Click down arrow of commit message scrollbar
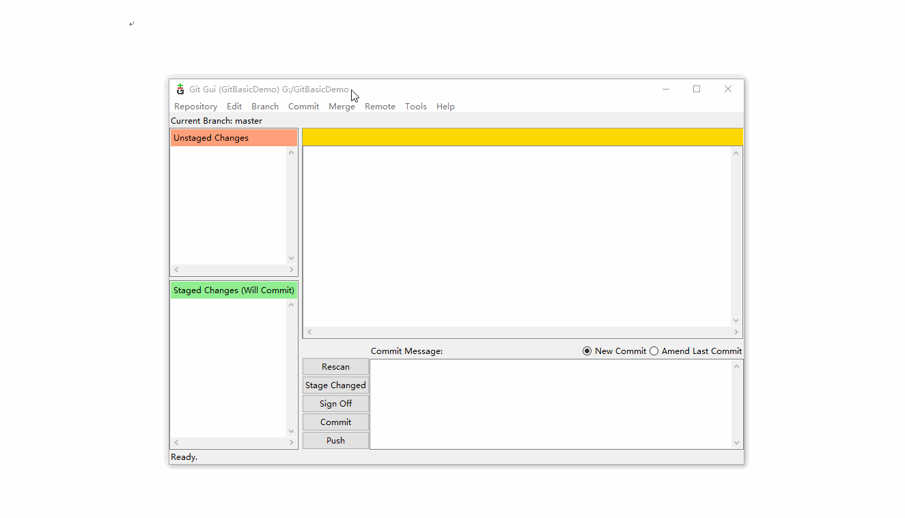This screenshot has height=518, width=905. [x=737, y=443]
